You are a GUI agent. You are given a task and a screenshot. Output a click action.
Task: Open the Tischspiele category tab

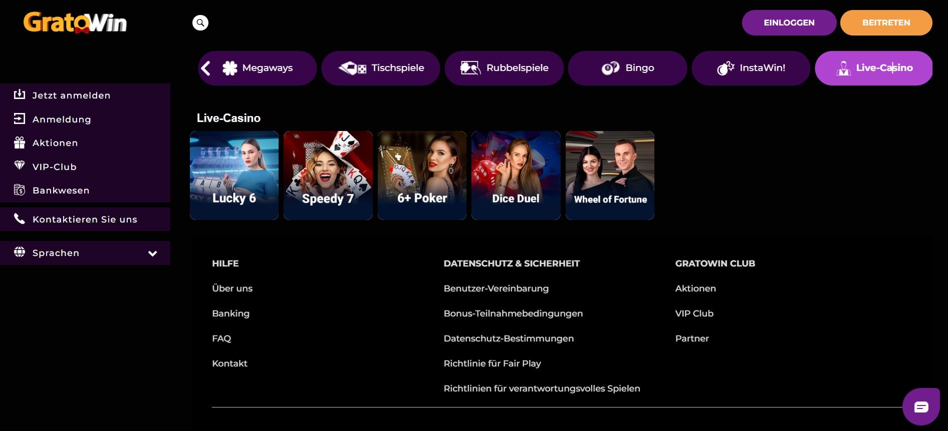coord(381,68)
